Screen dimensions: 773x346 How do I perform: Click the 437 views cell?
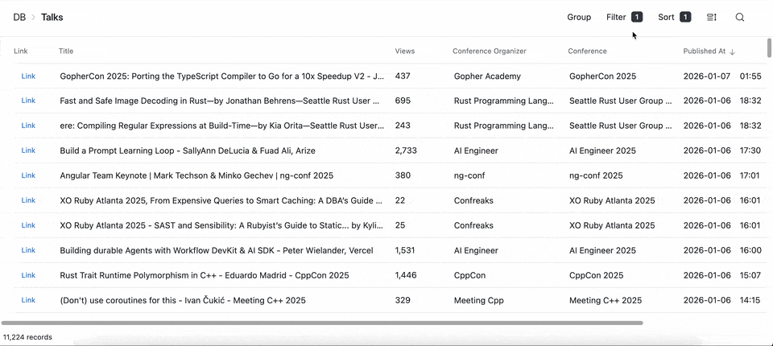[x=403, y=76]
